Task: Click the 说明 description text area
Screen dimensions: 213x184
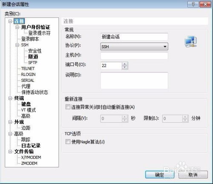Action: click(134, 80)
